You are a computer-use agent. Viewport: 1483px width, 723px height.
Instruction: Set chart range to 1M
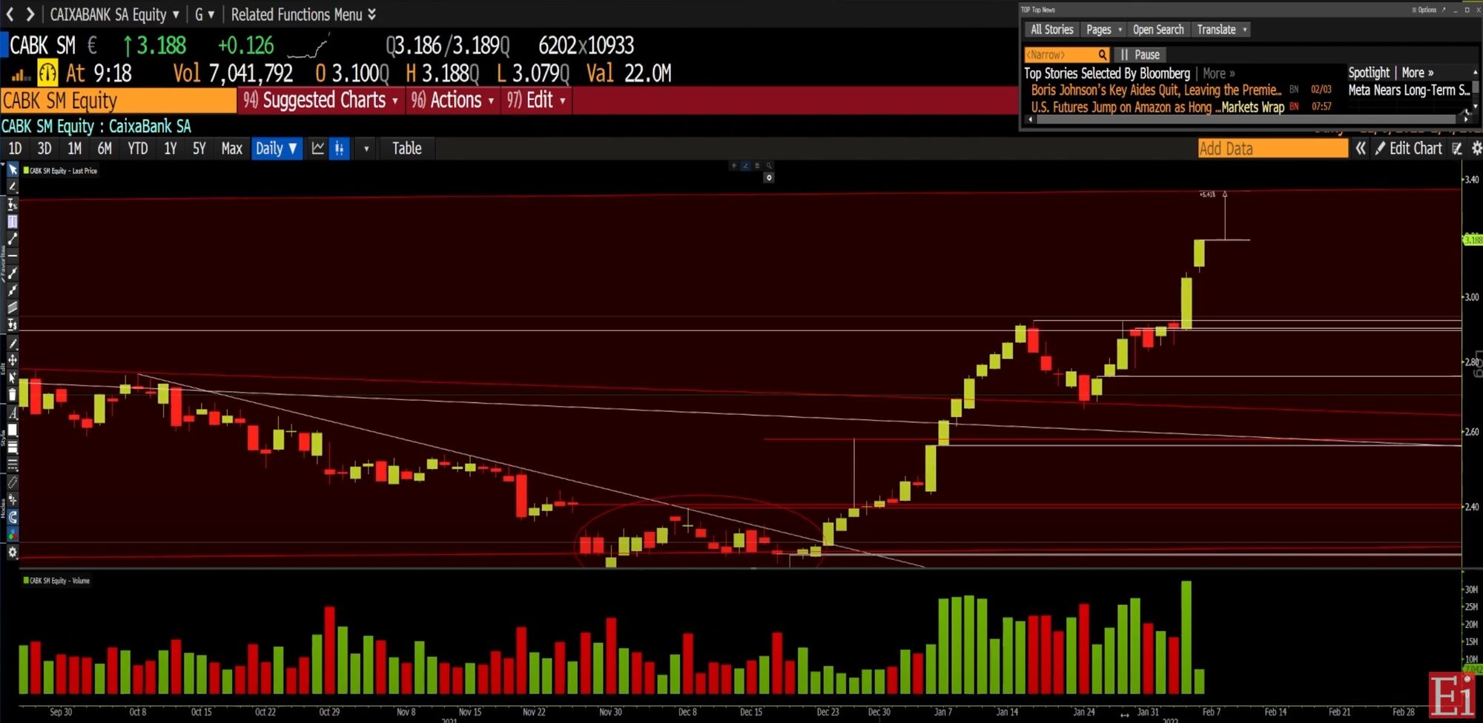(74, 148)
